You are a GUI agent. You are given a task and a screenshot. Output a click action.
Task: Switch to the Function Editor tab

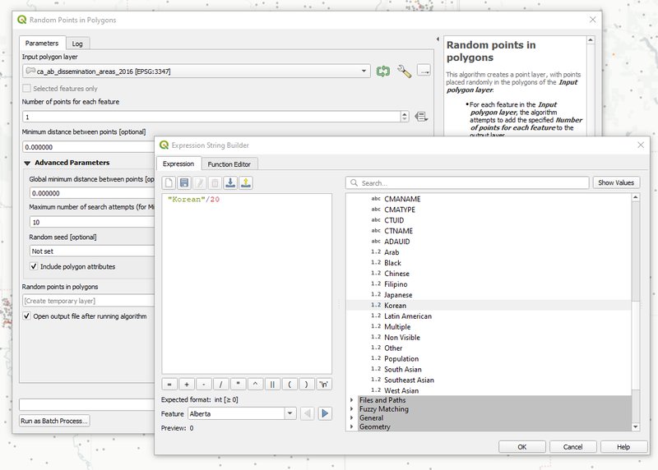pyautogui.click(x=229, y=164)
